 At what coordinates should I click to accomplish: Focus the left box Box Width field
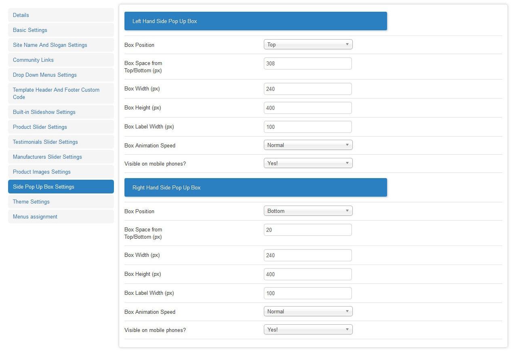click(x=307, y=89)
